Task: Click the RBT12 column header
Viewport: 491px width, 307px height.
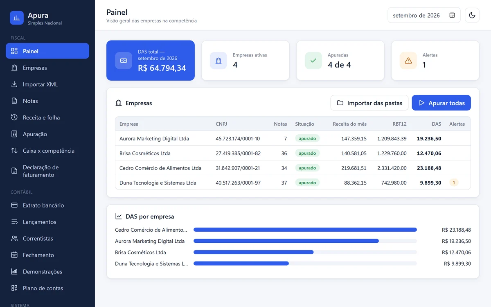Action: click(399, 124)
